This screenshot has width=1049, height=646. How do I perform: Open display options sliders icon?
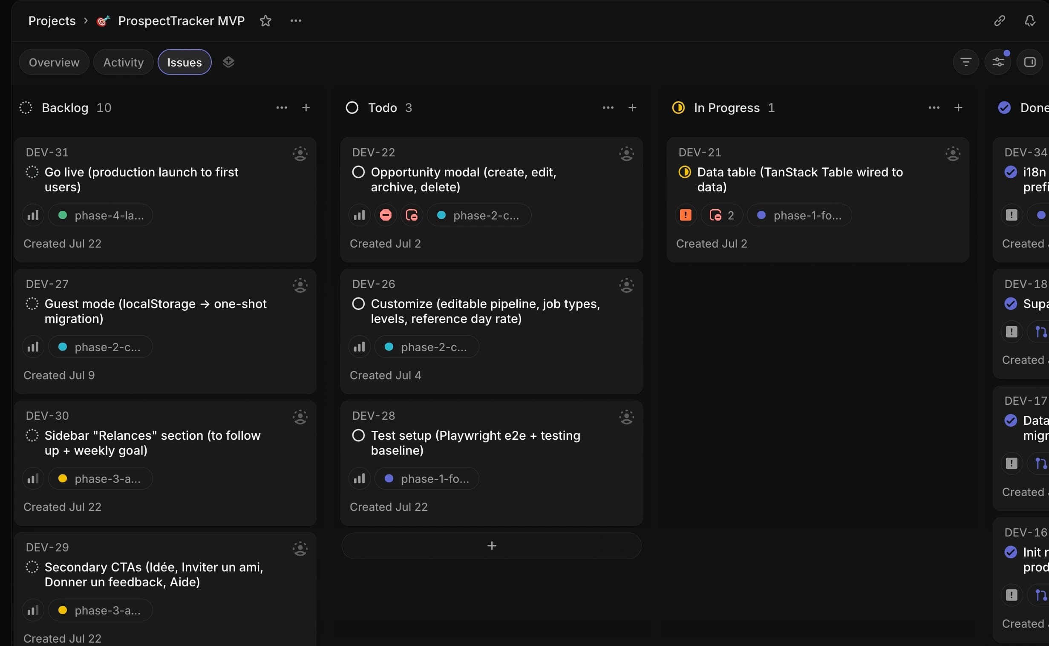[x=997, y=62]
